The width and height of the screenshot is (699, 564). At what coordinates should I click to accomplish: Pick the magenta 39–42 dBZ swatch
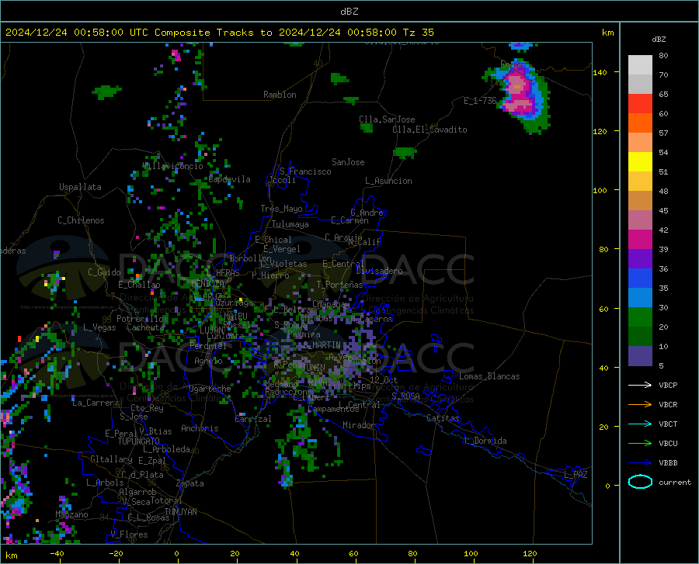coord(640,240)
